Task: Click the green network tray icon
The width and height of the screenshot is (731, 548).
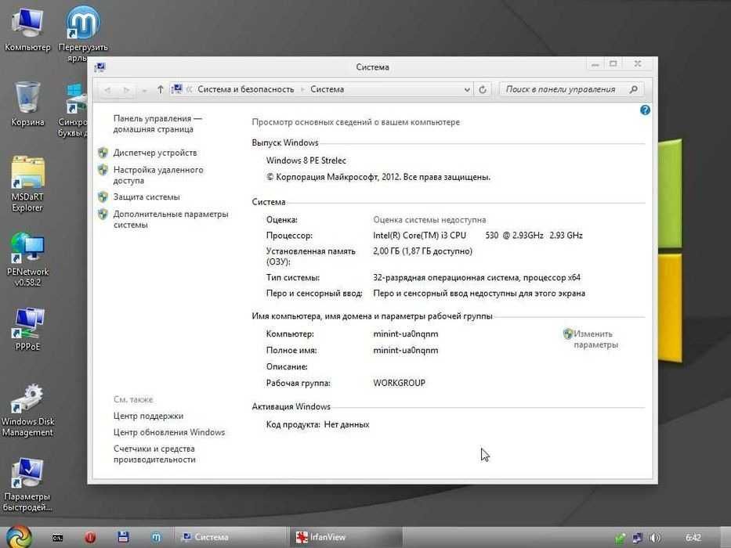Action: click(x=620, y=539)
